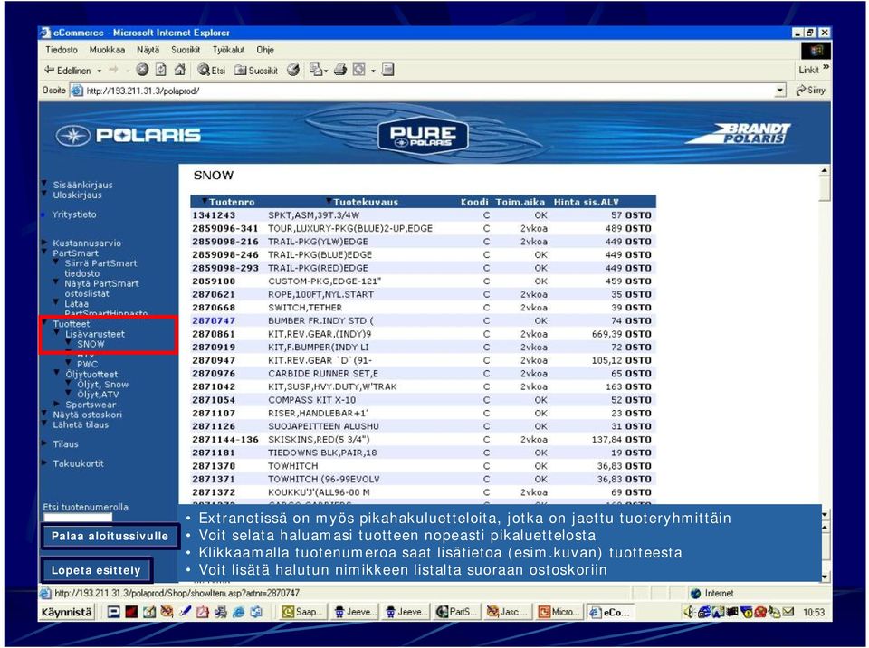Viewport: 869px width, 648px height.
Task: Click the Uloskirjaus logout link
Action: pos(77,195)
